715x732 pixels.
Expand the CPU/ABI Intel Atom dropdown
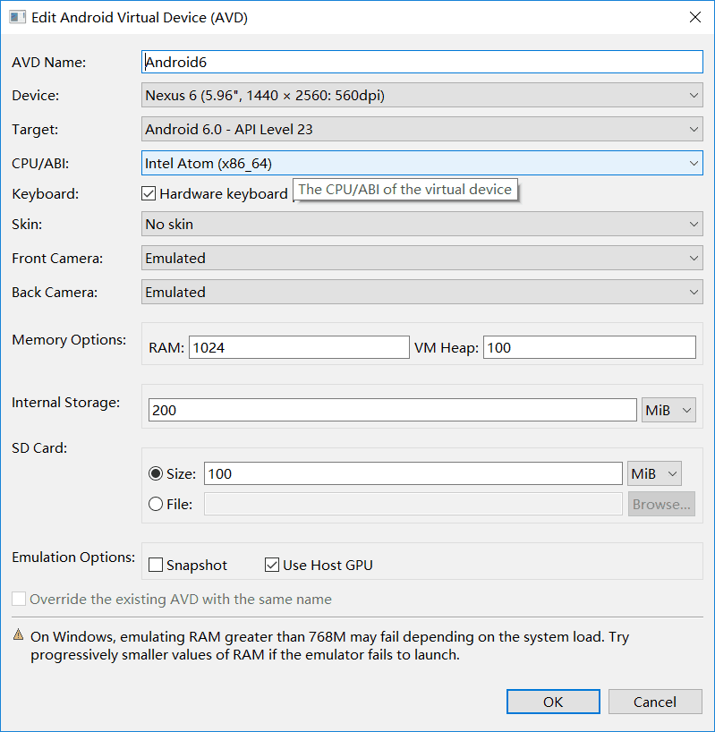click(x=421, y=163)
